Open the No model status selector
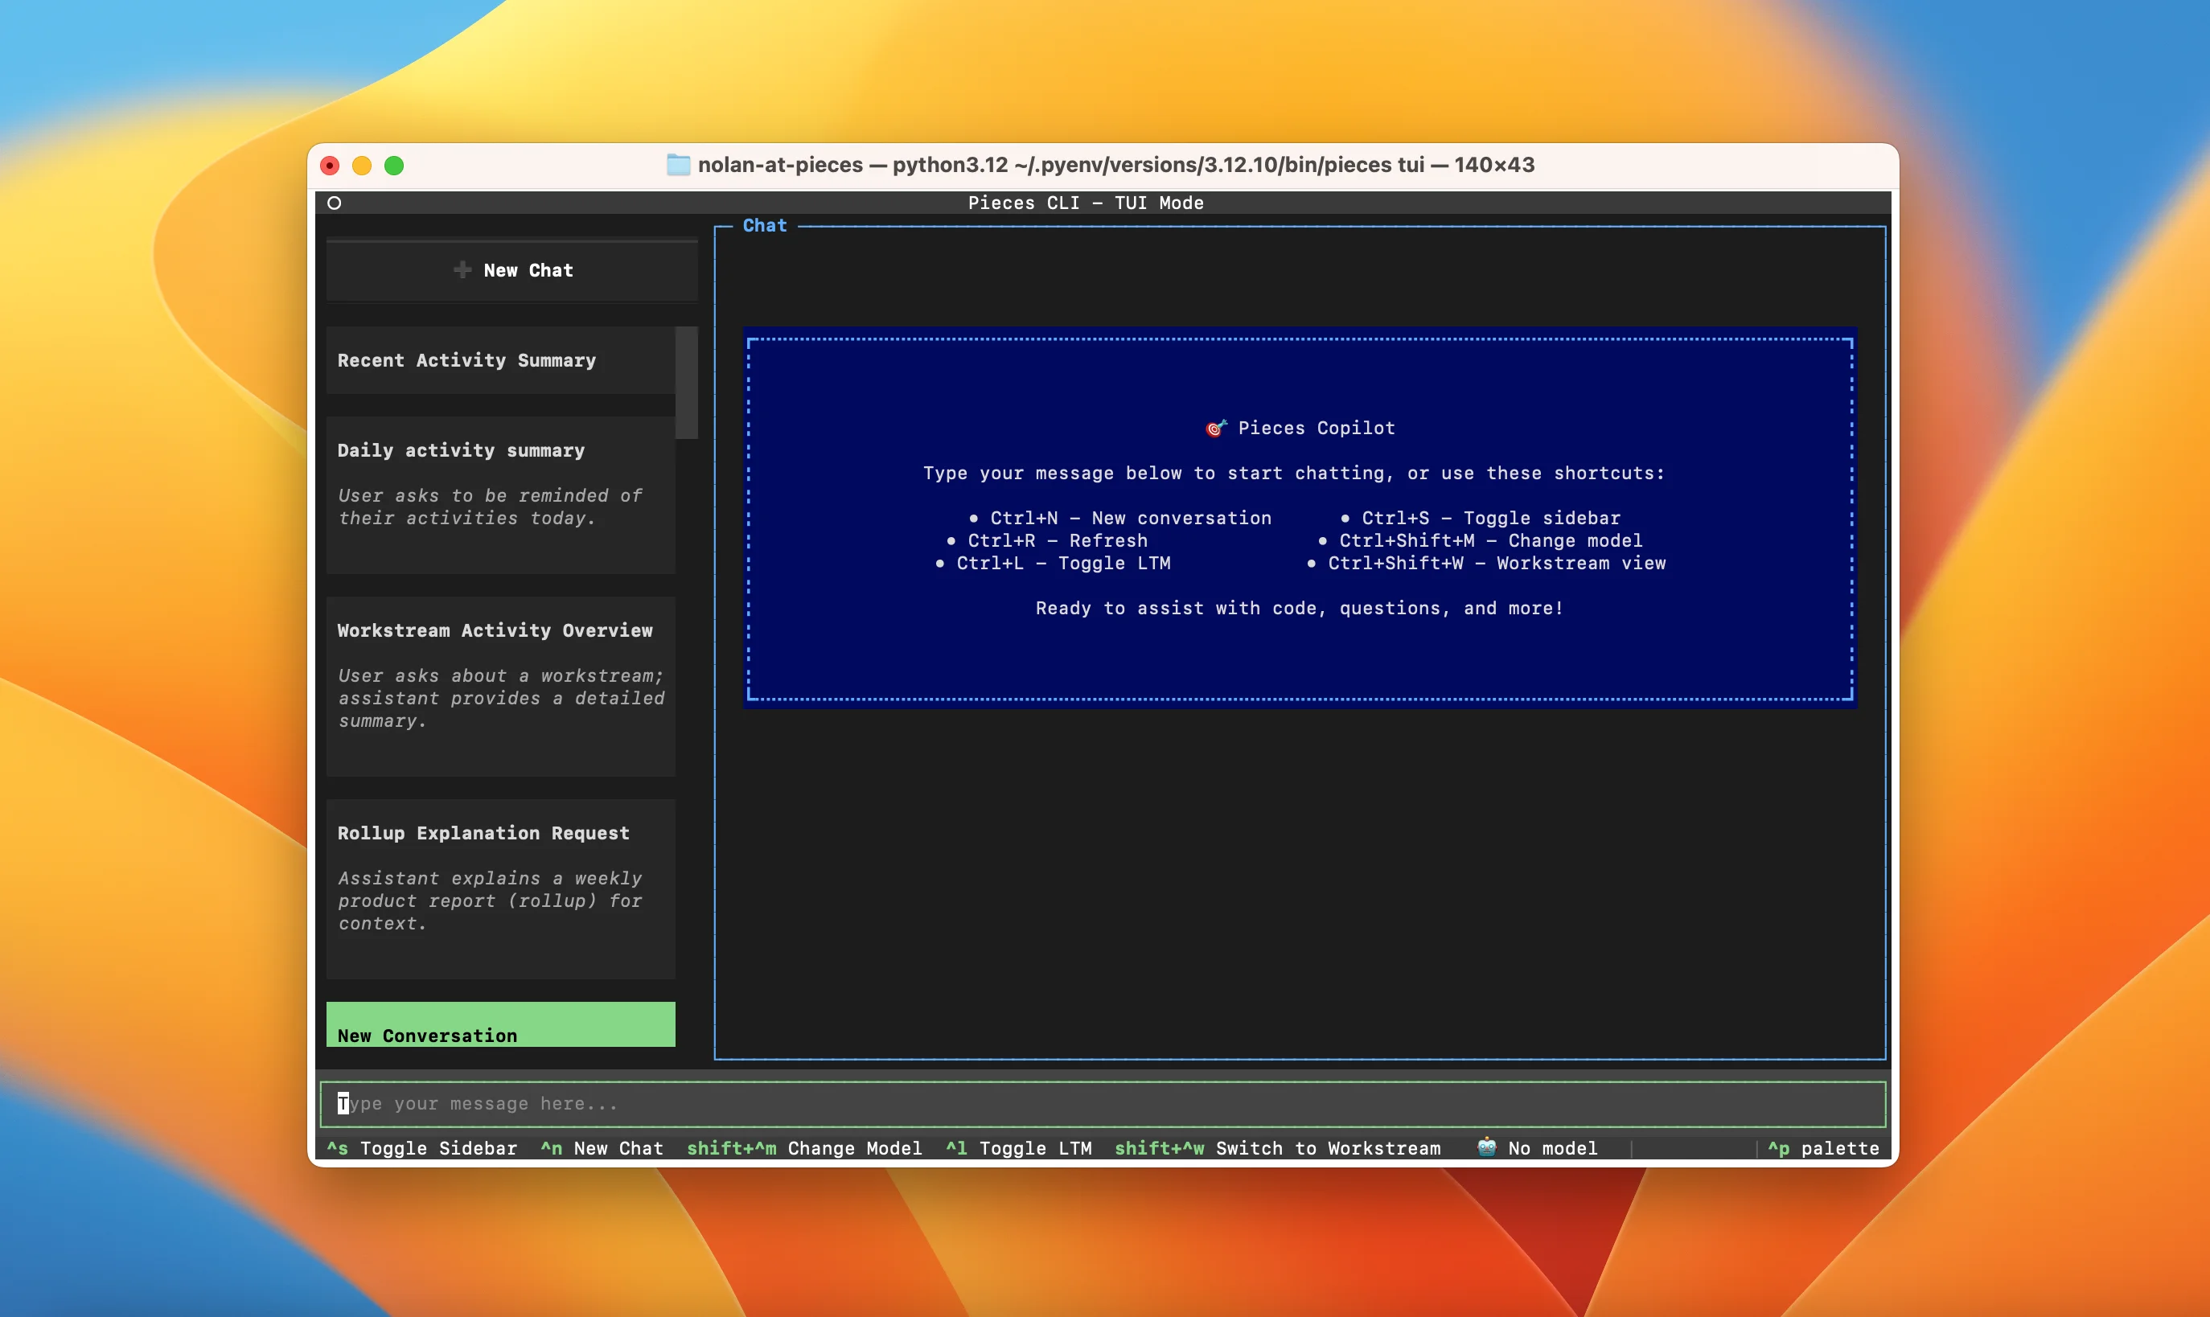Screen dimensions: 2210x1317 pyautogui.click(x=1551, y=1148)
